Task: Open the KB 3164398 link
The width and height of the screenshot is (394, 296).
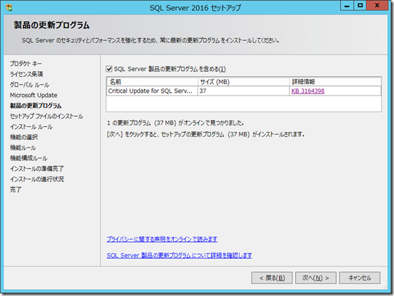Action: (x=308, y=91)
